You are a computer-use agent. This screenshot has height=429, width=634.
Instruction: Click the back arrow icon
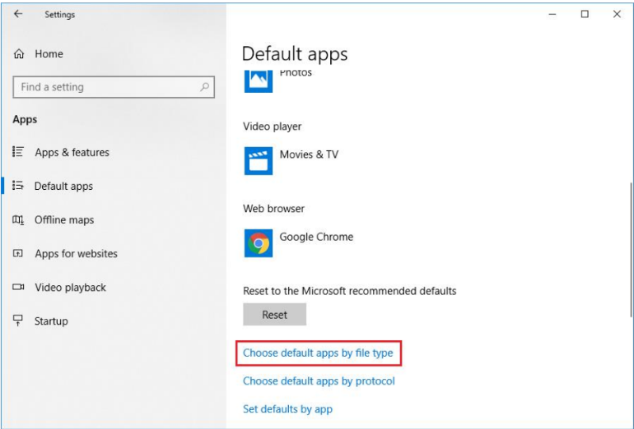[x=18, y=14]
